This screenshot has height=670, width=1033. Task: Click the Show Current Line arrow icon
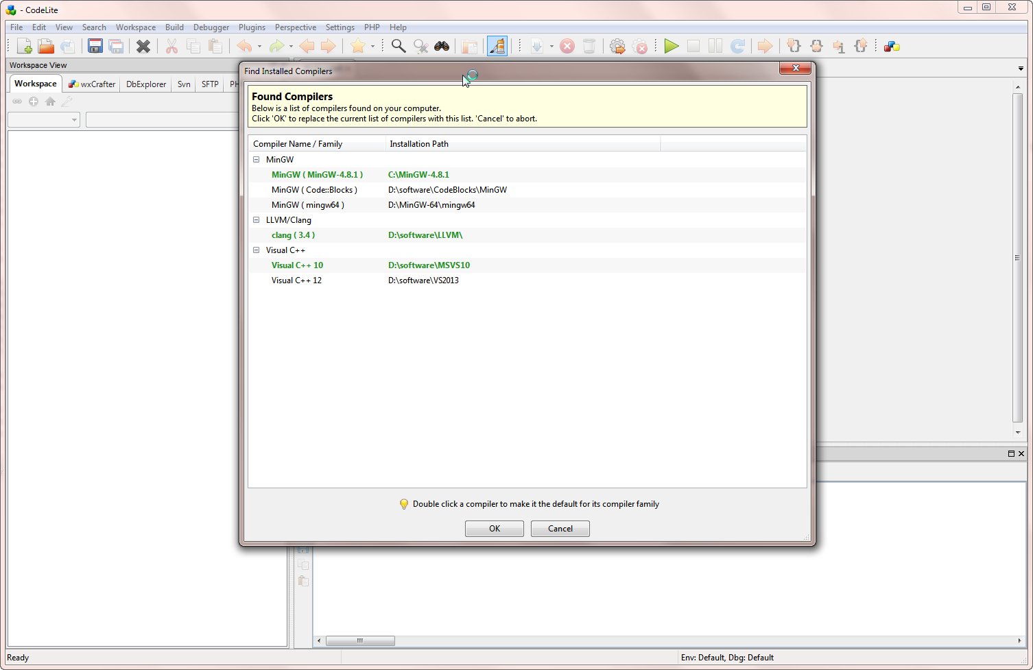pos(765,46)
